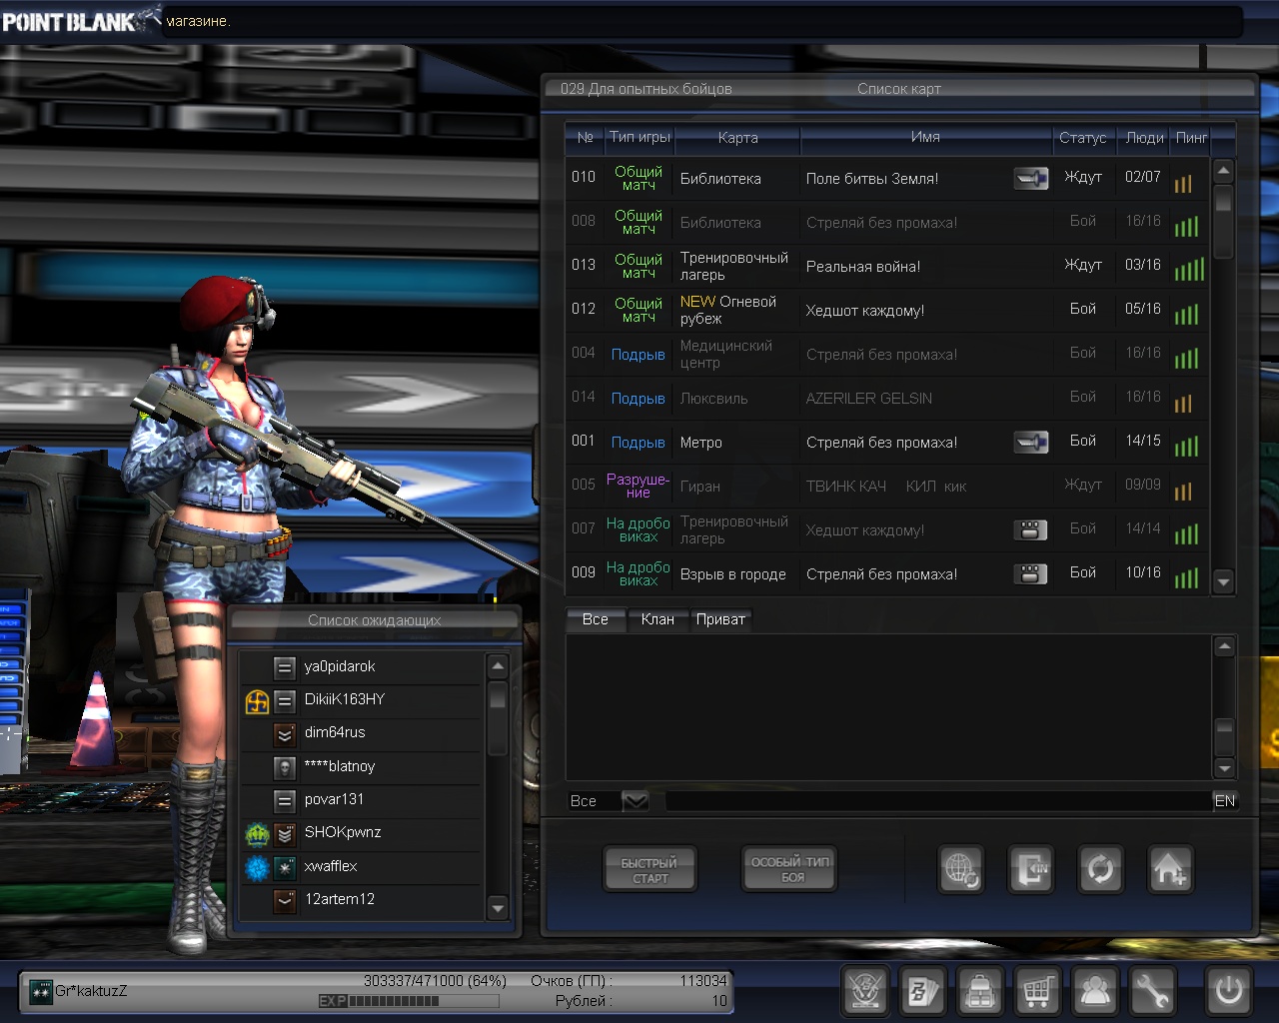
Task: Click the rank icon of povar131
Action: pos(285,800)
